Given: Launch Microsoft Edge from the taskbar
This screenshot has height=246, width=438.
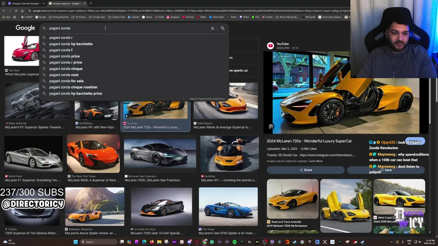Looking at the screenshot, I should (x=144, y=242).
